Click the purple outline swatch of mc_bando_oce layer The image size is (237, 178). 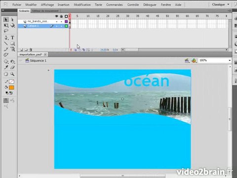tap(66, 22)
